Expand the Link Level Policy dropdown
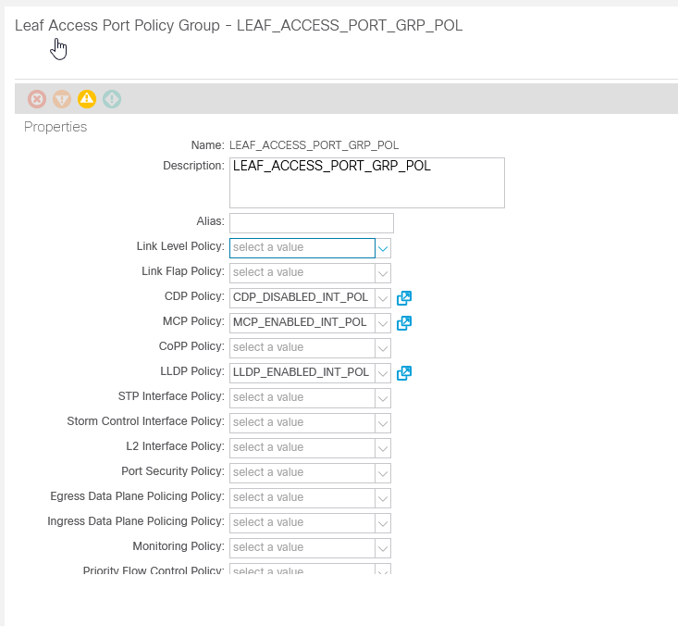 [383, 248]
